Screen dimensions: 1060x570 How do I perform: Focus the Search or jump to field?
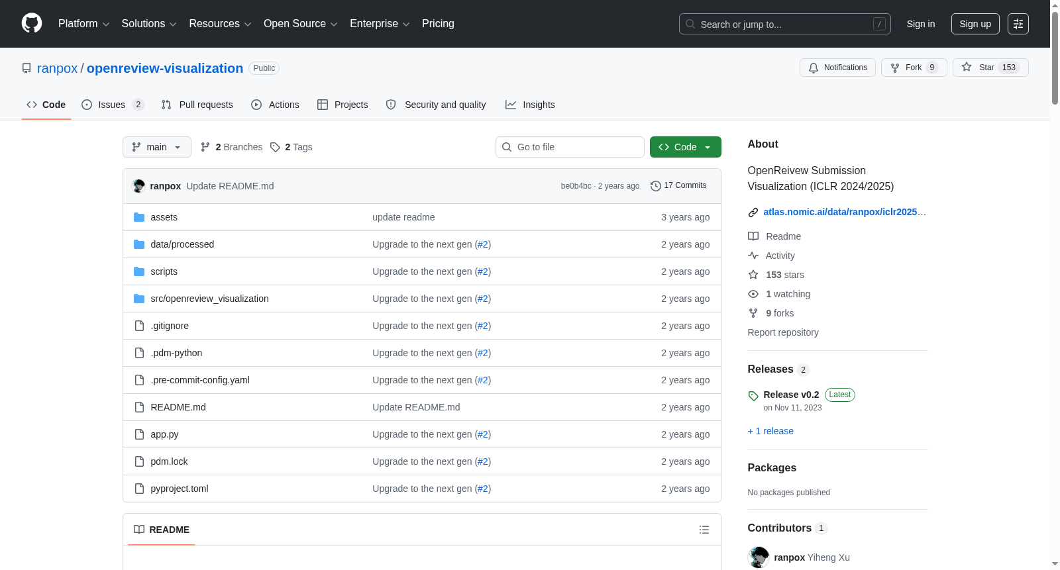pyautogui.click(x=784, y=24)
